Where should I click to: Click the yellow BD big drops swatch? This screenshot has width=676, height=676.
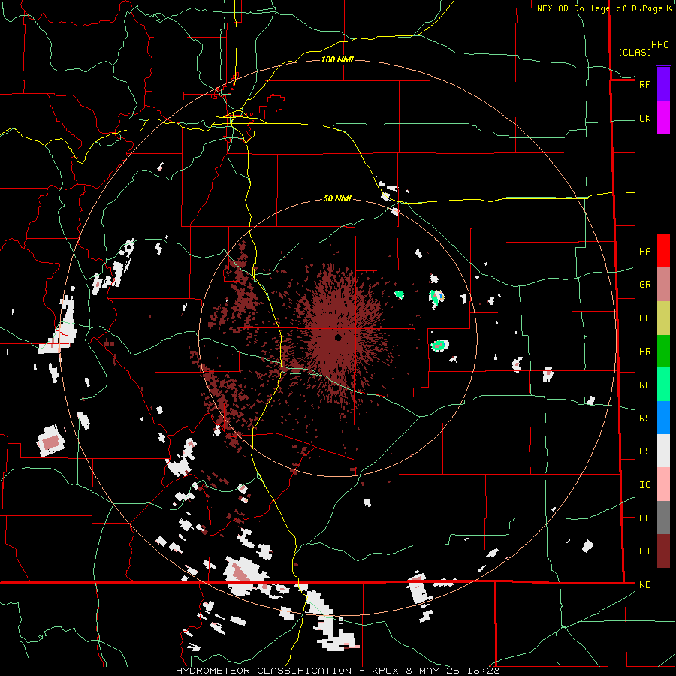point(663,318)
